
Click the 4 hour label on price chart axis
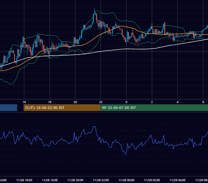point(177,102)
